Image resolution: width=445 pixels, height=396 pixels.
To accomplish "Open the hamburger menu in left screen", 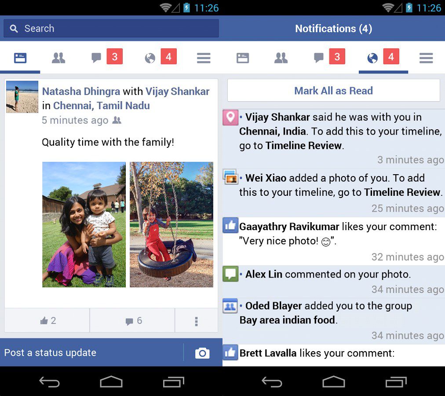I will pyautogui.click(x=204, y=58).
